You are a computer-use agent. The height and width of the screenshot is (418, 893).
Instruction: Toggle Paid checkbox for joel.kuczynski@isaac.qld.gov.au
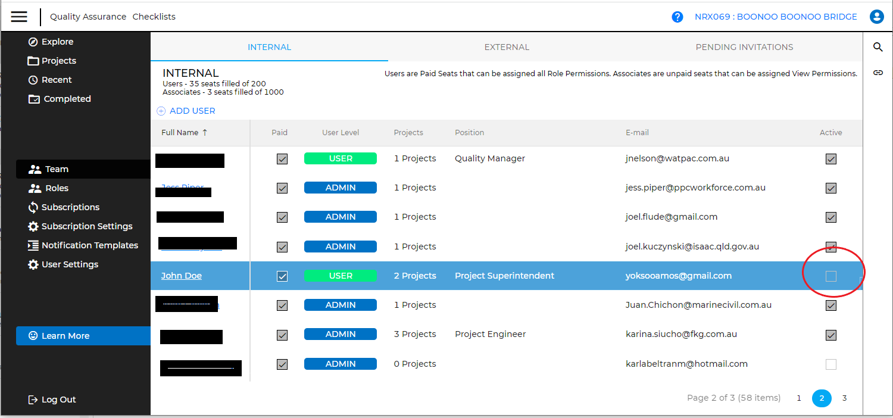point(282,247)
